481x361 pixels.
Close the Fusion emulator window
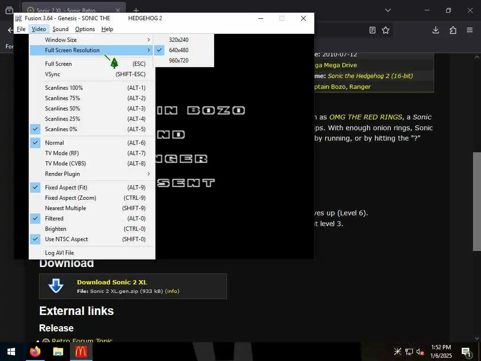(303, 18)
